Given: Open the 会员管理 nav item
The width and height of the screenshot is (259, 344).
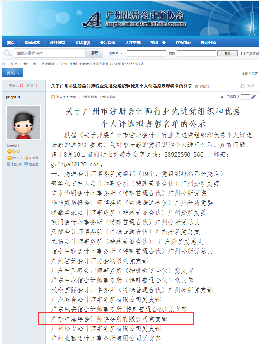Looking at the screenshot, I should (107, 43).
